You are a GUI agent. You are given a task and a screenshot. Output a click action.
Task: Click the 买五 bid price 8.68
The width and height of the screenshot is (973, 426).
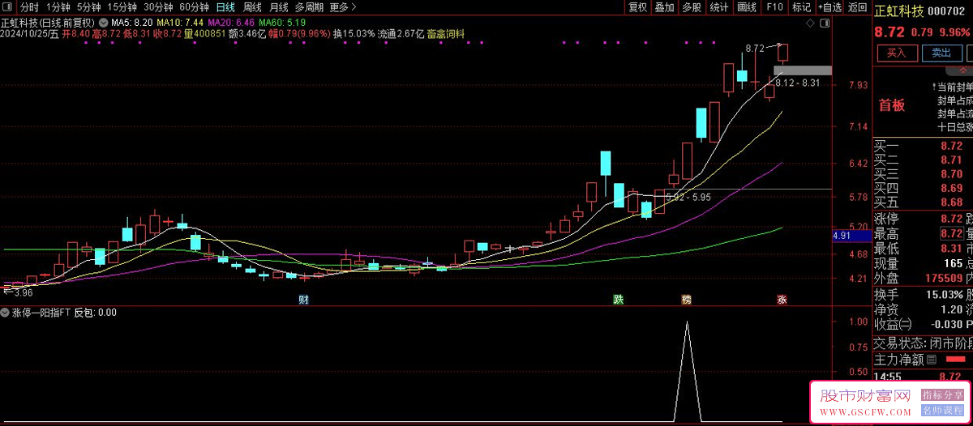(x=951, y=202)
